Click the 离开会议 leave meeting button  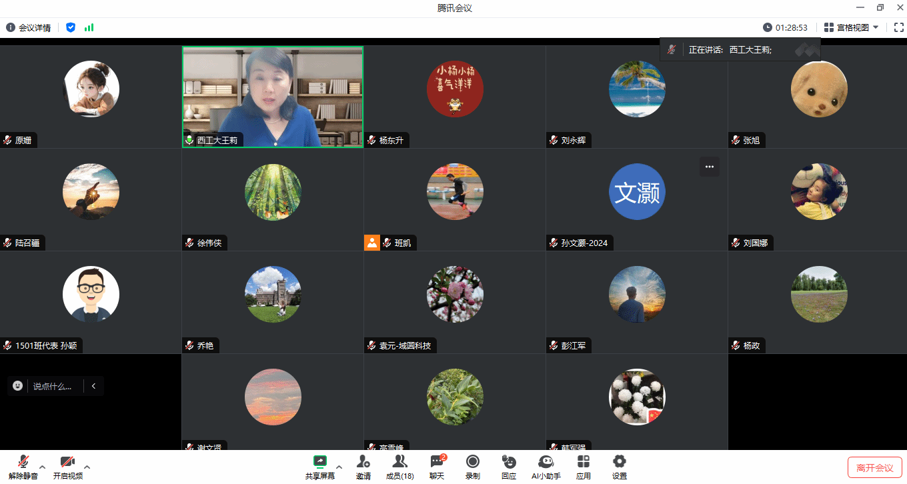point(874,468)
